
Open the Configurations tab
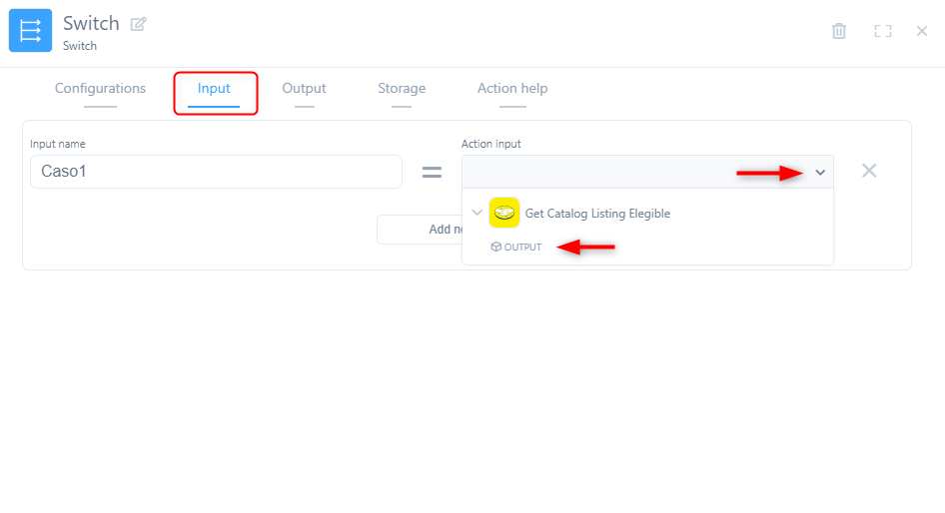pyautogui.click(x=100, y=89)
